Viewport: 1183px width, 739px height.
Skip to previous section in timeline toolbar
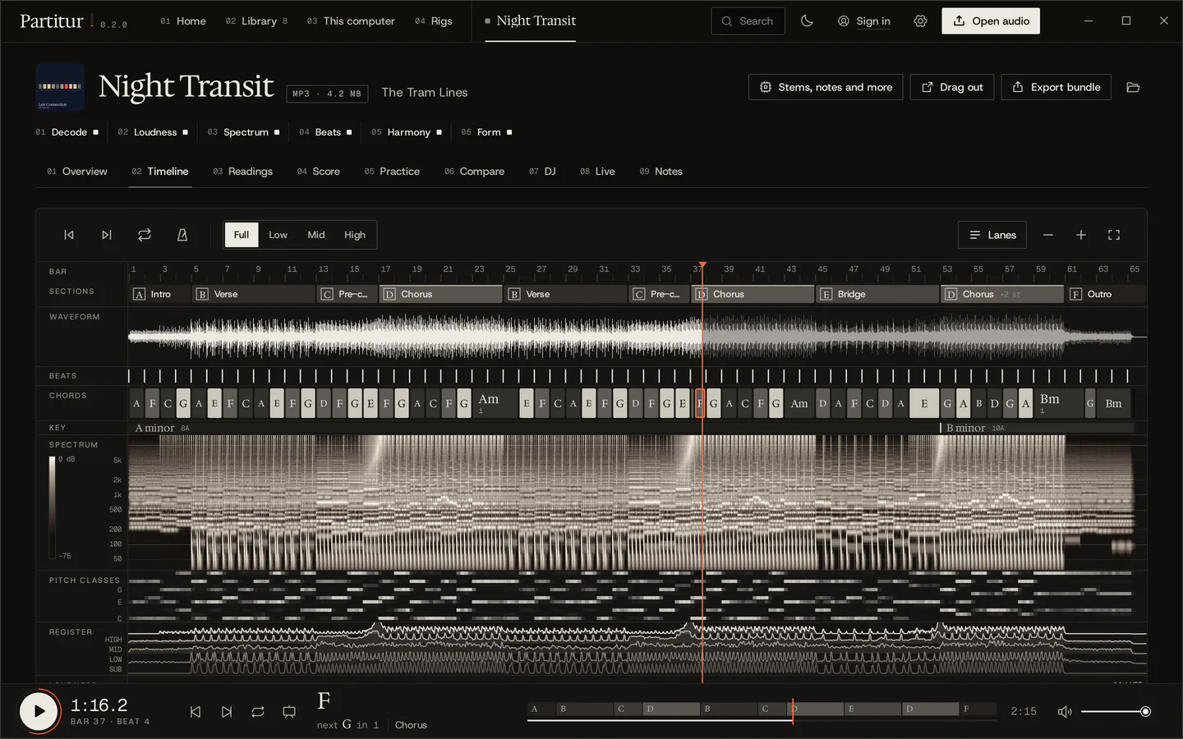click(x=69, y=235)
